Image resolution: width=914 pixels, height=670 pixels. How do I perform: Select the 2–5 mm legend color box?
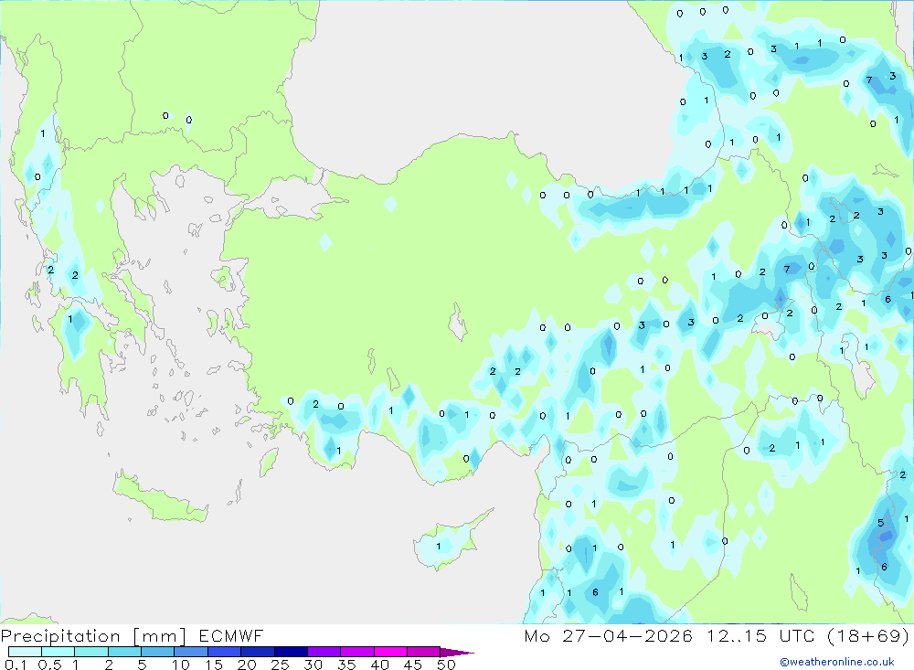pos(124,652)
